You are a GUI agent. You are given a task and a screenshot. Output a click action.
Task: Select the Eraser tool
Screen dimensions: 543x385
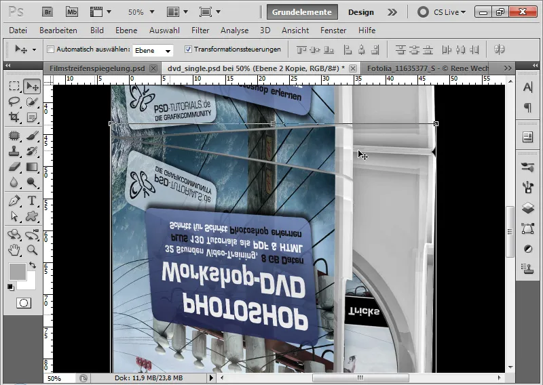(x=14, y=167)
